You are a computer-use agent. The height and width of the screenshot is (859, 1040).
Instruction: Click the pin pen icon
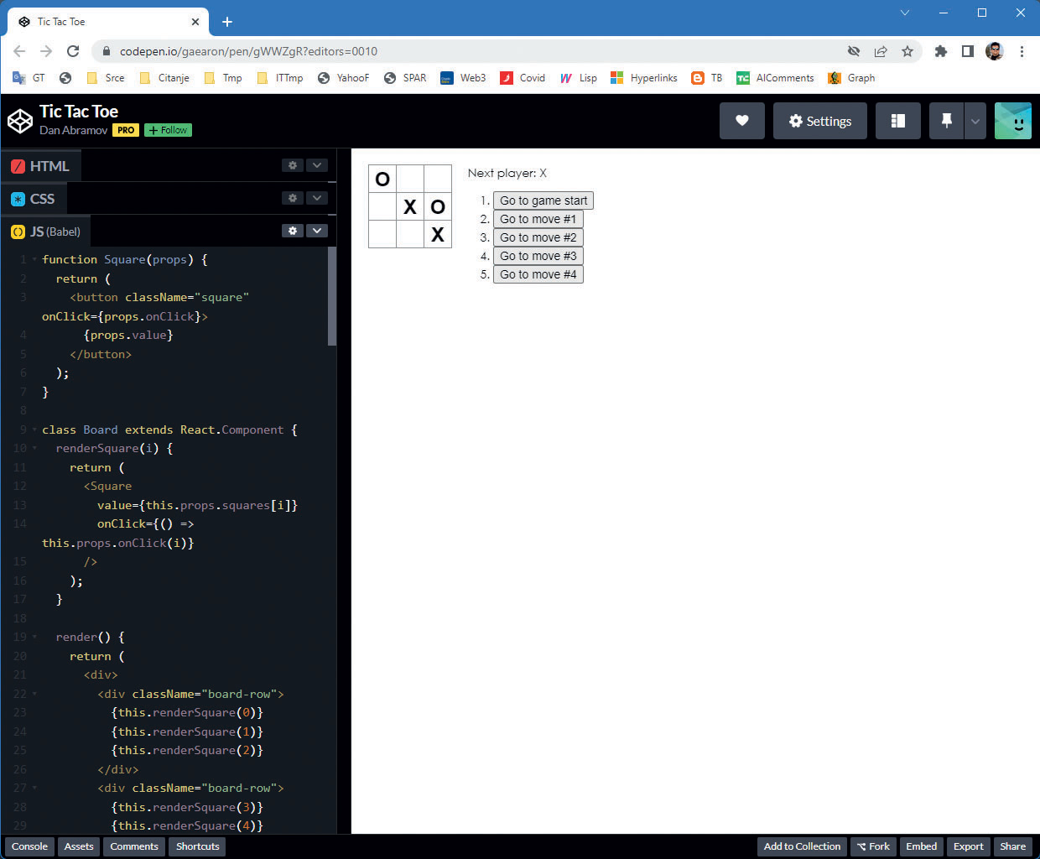pos(946,121)
